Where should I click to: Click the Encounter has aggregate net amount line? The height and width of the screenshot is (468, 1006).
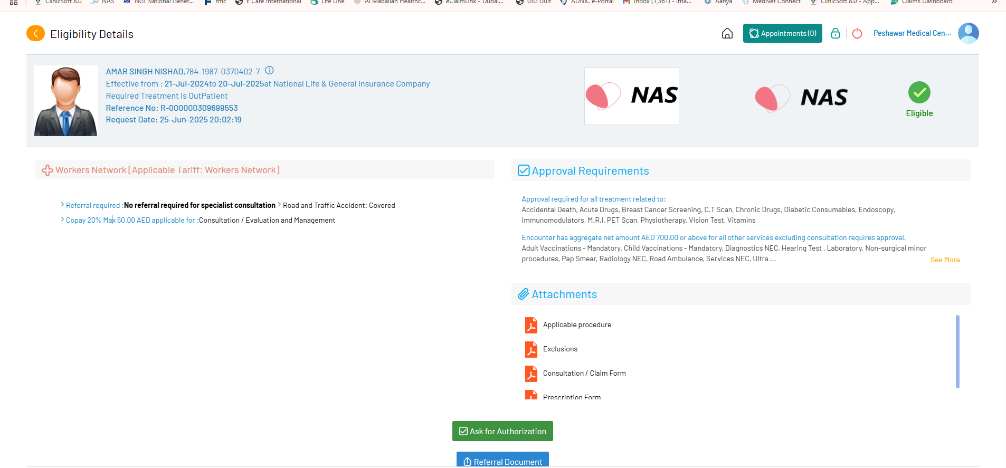[x=714, y=237]
